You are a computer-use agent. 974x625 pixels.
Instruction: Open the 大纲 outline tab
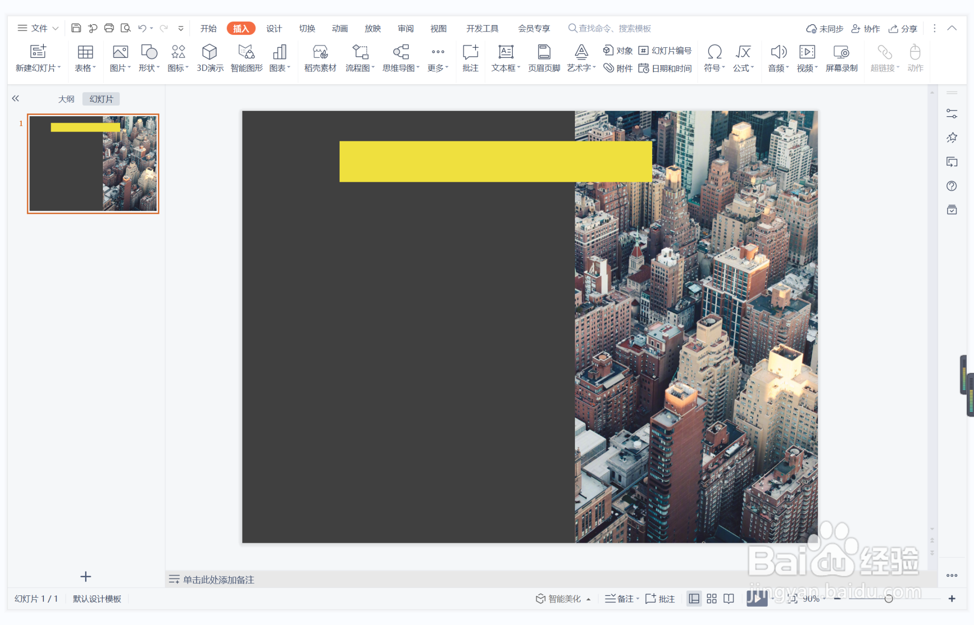[66, 99]
